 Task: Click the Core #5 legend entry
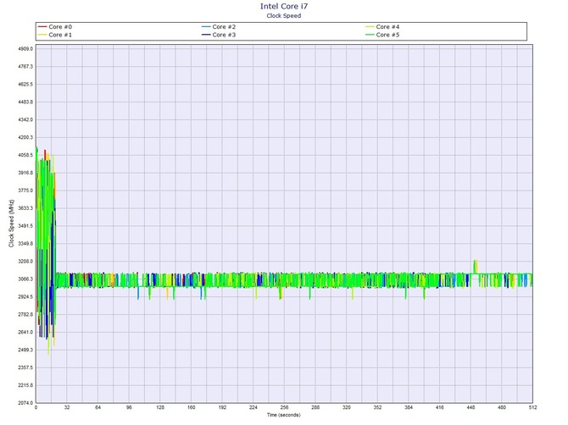point(382,35)
